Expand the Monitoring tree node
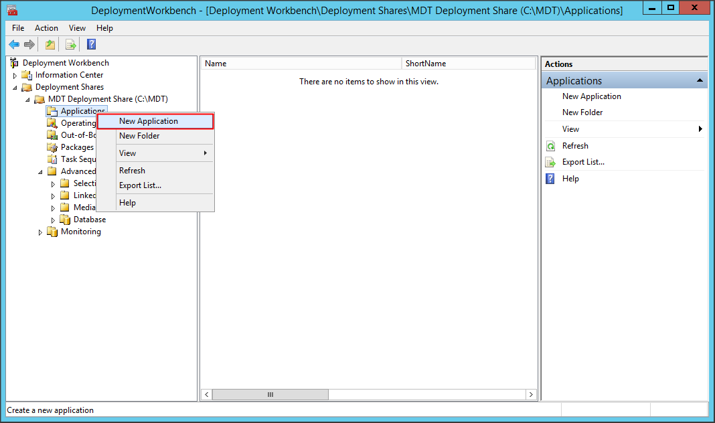The height and width of the screenshot is (423, 715). coord(40,232)
